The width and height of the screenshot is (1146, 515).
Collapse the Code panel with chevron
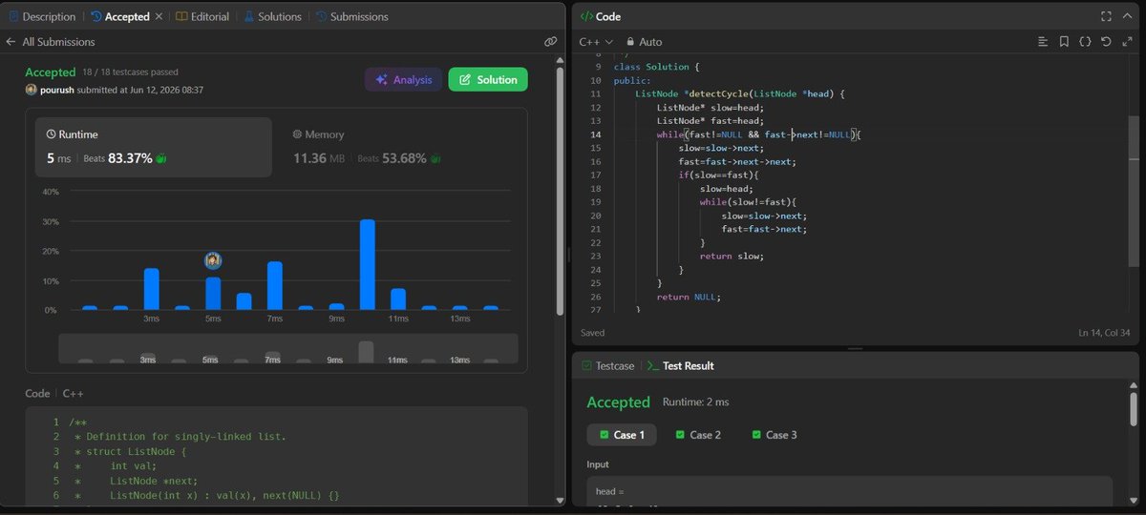pyautogui.click(x=1127, y=16)
